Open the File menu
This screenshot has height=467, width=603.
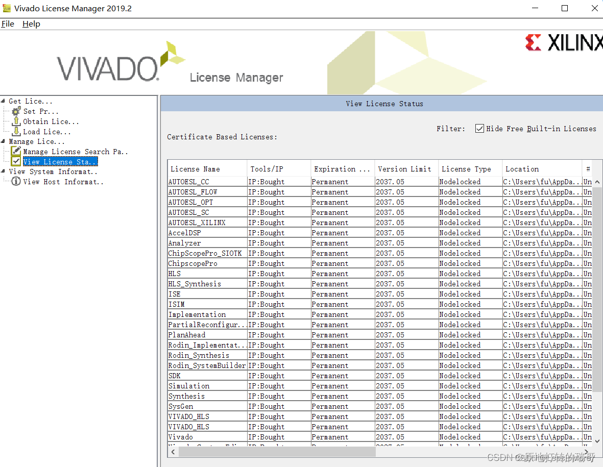pos(8,24)
